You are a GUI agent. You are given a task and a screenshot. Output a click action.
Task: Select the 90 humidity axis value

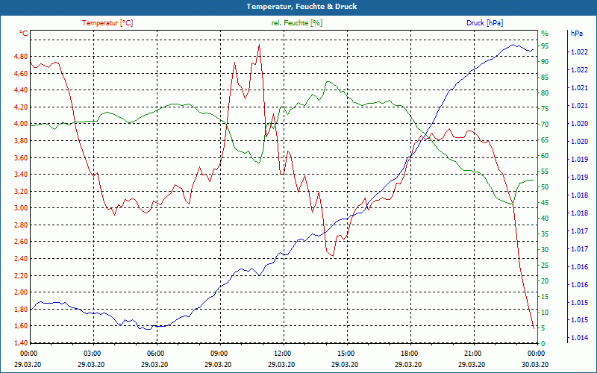coord(545,62)
